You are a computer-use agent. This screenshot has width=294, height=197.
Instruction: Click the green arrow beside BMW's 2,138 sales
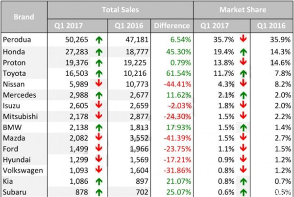tap(99, 128)
